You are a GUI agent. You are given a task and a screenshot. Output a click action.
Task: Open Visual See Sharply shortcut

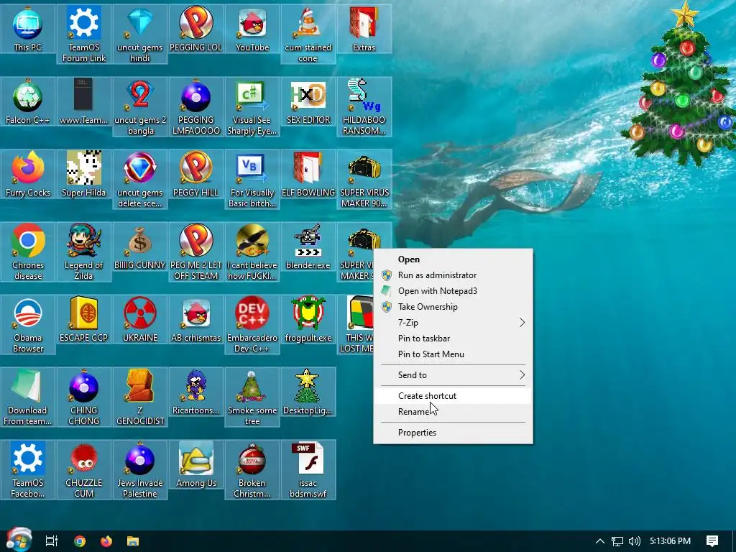click(252, 107)
